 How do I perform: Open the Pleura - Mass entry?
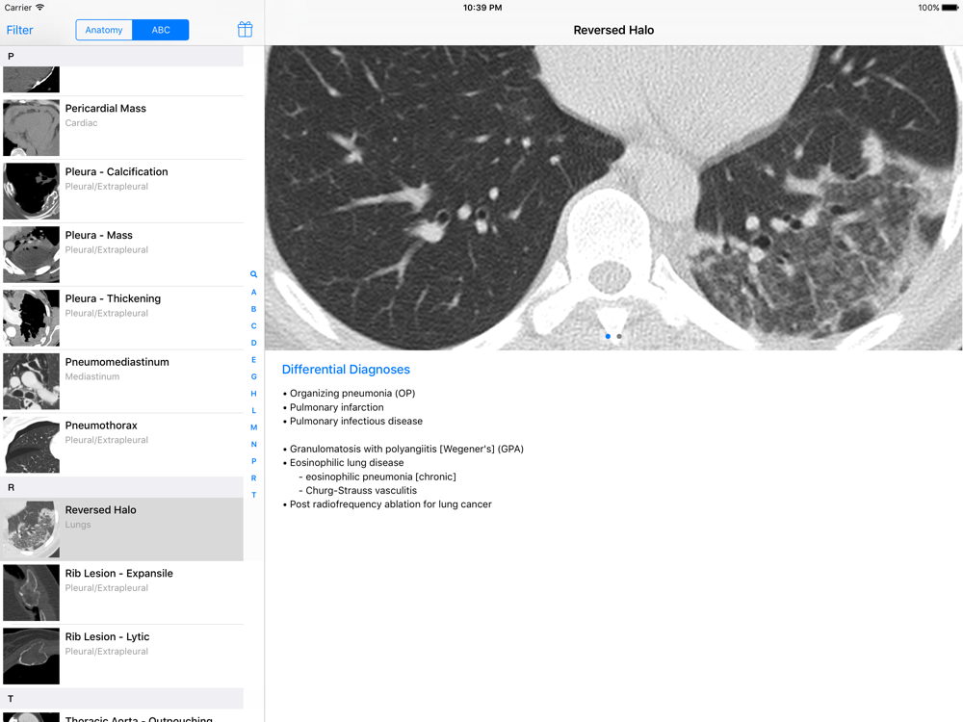click(121, 254)
